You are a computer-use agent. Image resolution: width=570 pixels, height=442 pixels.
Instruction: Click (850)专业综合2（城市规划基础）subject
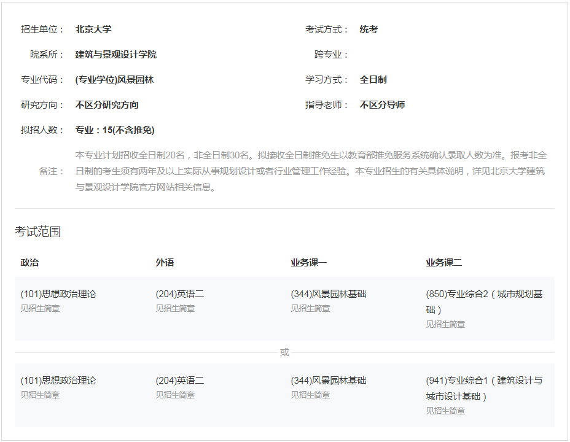(x=484, y=302)
